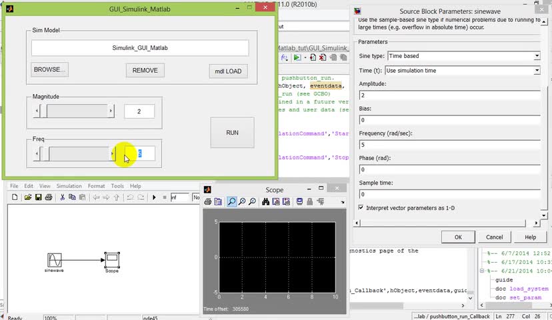Click the simulation stop time field in Simulink toolbar
The height and width of the screenshot is (320, 552).
[x=179, y=197]
